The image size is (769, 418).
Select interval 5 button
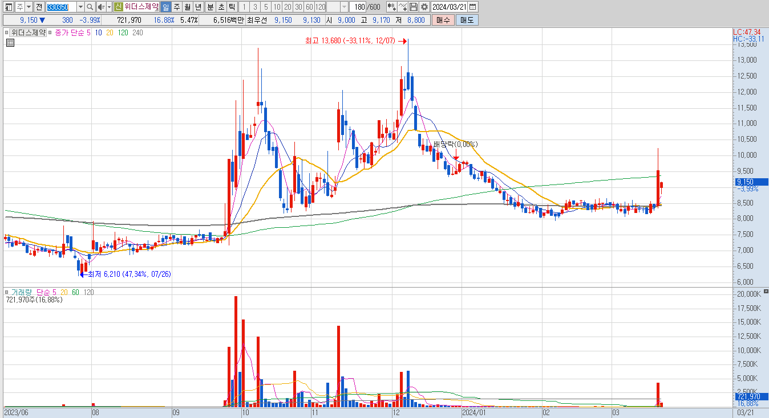265,7
